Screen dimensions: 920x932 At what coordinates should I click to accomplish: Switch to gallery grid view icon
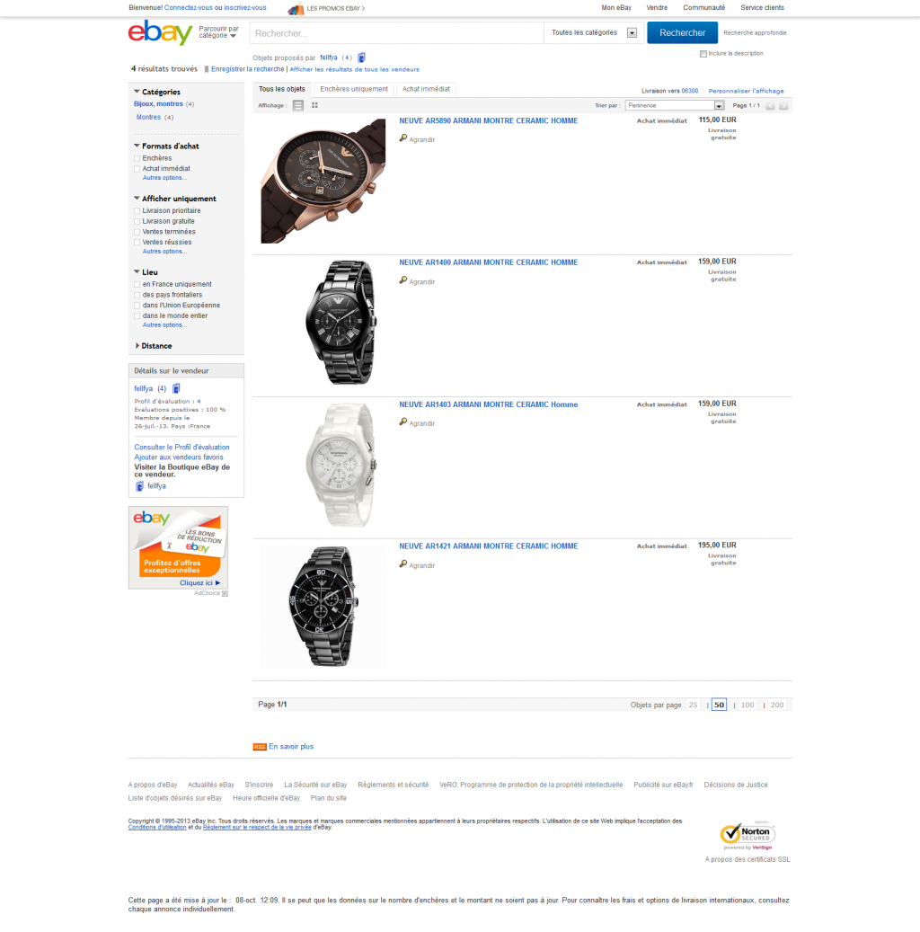[315, 105]
